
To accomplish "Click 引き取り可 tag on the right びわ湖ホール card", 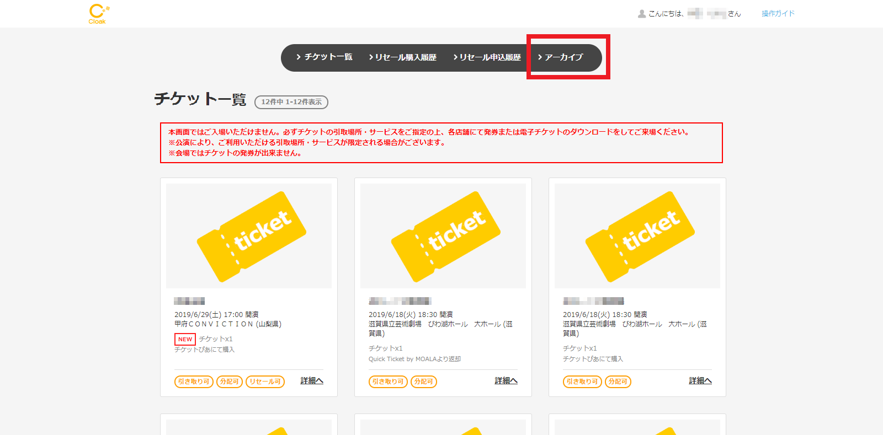I will coord(582,382).
